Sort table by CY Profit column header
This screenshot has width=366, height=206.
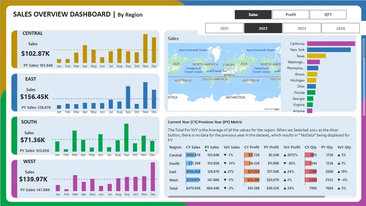(252, 147)
